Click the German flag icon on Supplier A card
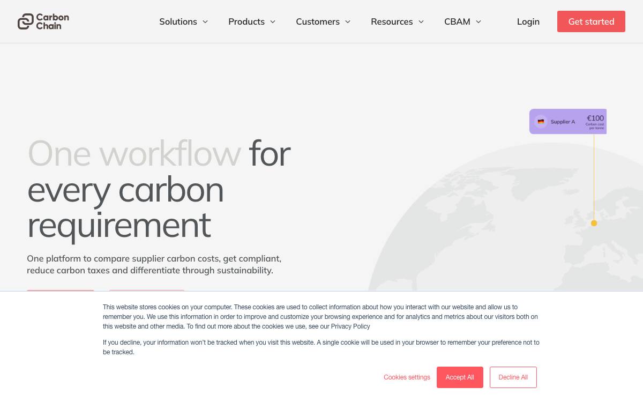This screenshot has height=402, width=643. point(541,122)
